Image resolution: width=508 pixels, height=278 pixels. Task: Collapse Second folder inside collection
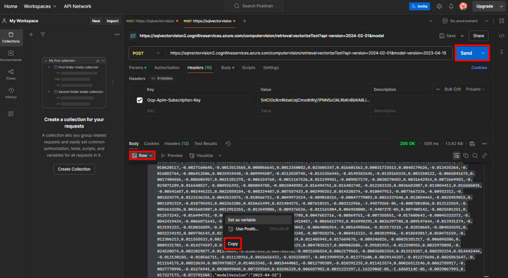click(49, 92)
